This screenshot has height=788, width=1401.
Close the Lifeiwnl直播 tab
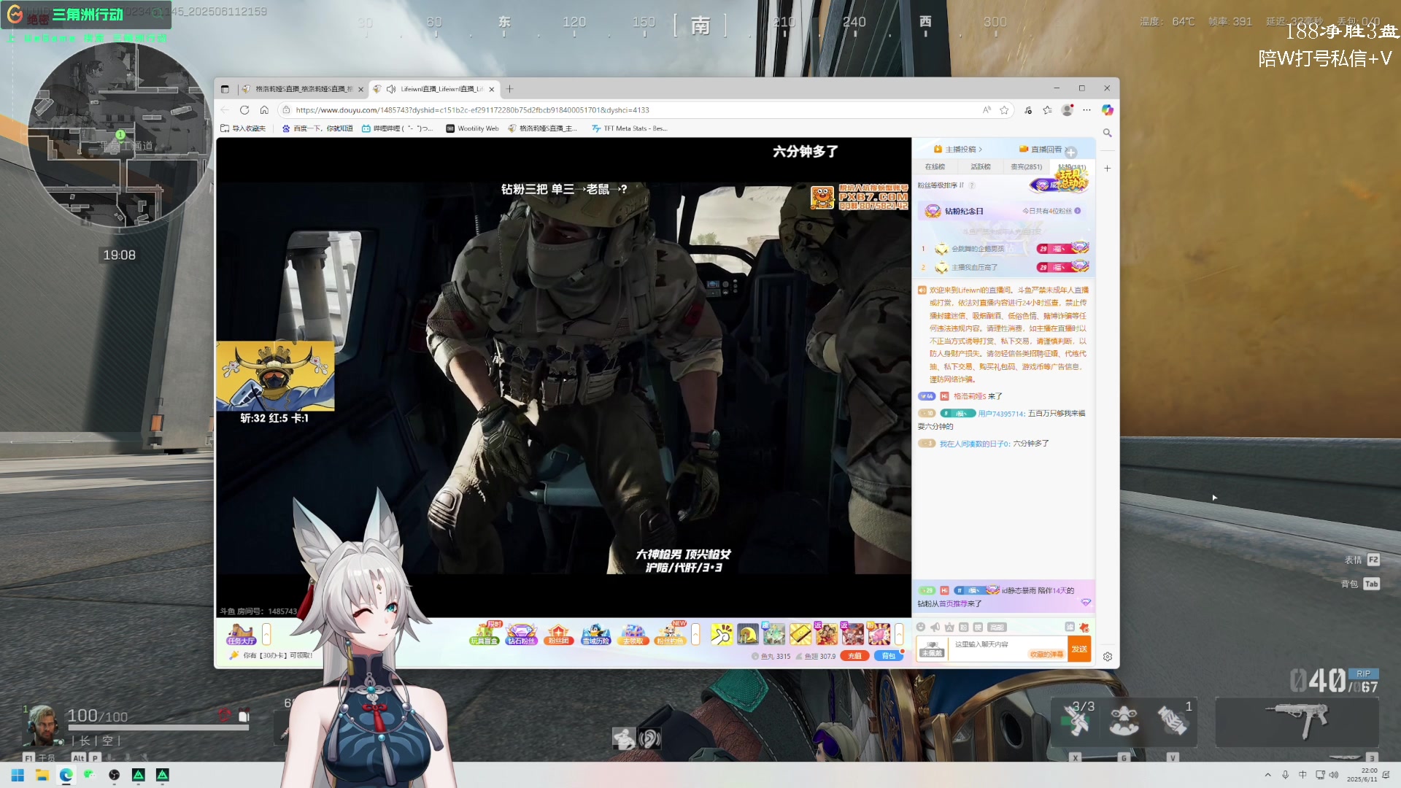(492, 89)
